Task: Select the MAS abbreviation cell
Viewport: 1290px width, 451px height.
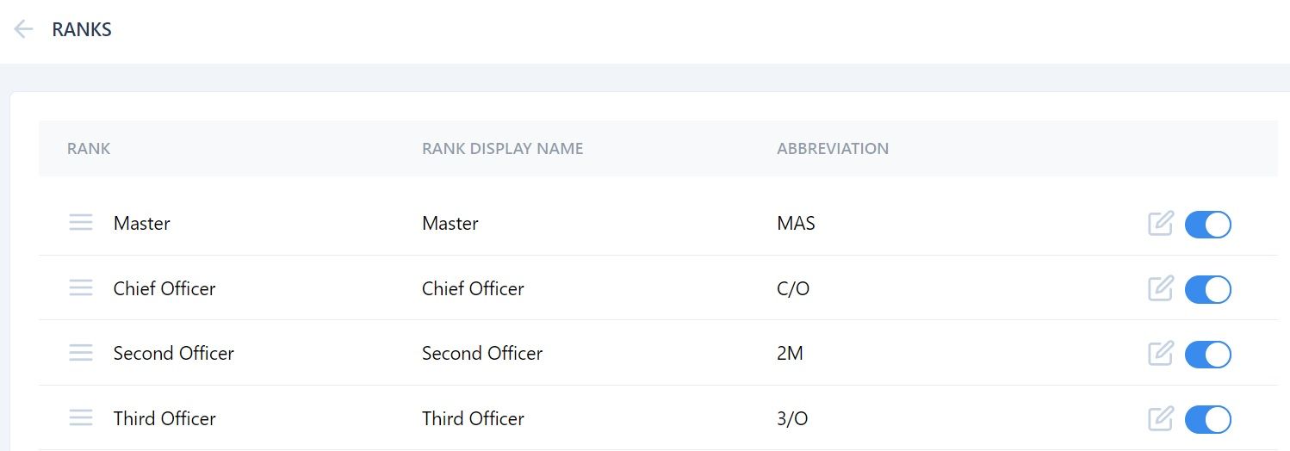Action: coord(796,224)
